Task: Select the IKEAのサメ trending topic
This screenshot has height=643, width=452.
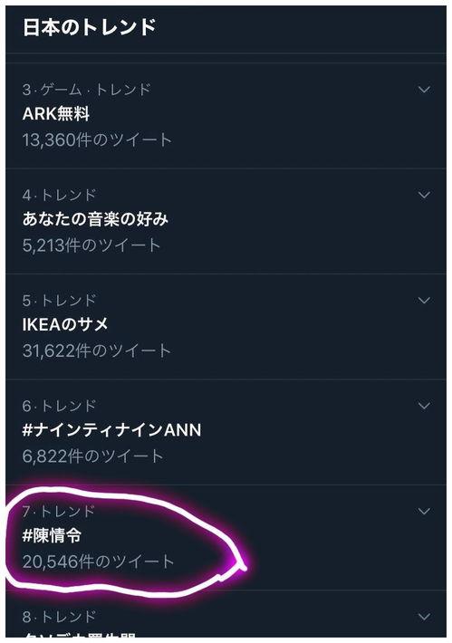Action: [x=65, y=324]
